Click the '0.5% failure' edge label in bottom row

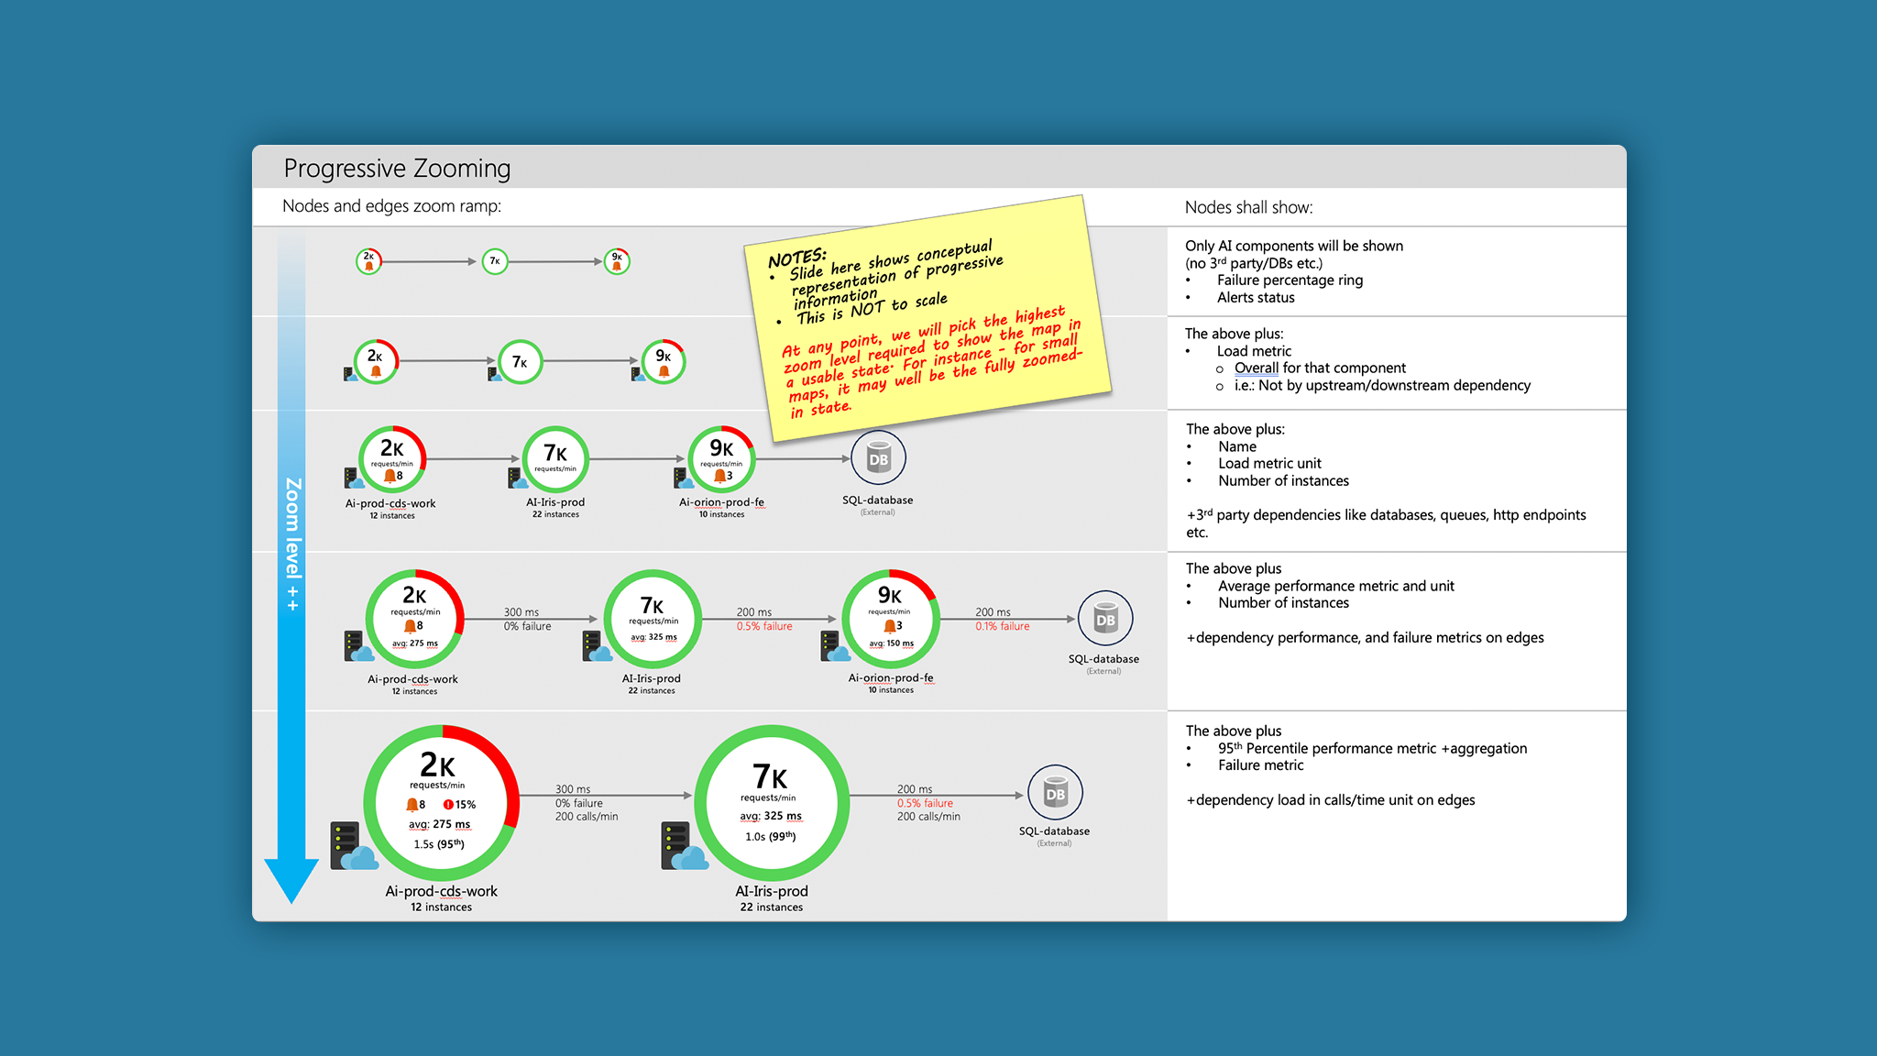924,803
